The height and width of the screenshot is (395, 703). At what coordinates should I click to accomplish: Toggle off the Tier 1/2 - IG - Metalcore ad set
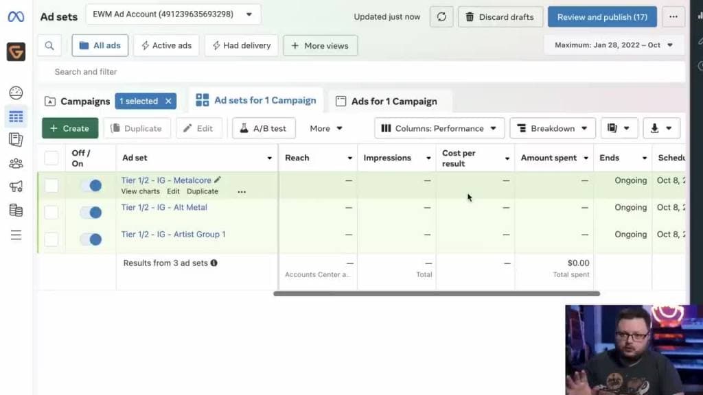(x=91, y=185)
